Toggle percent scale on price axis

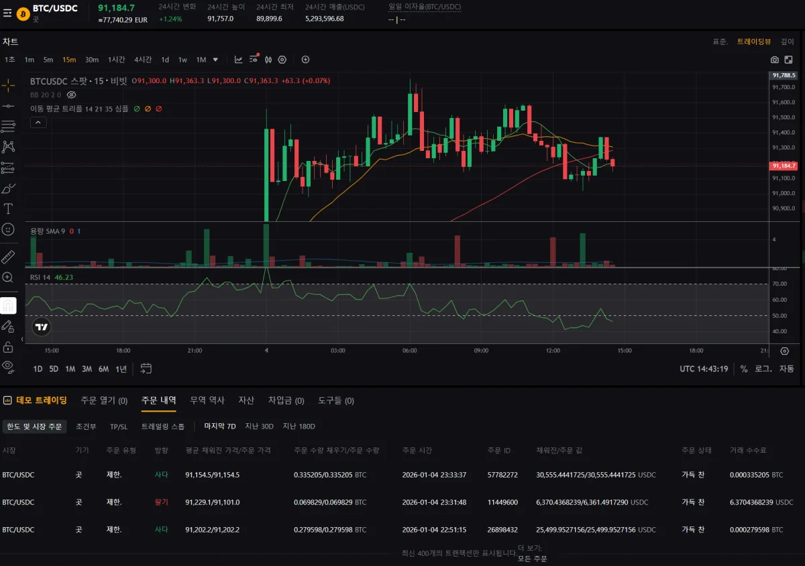pos(744,369)
